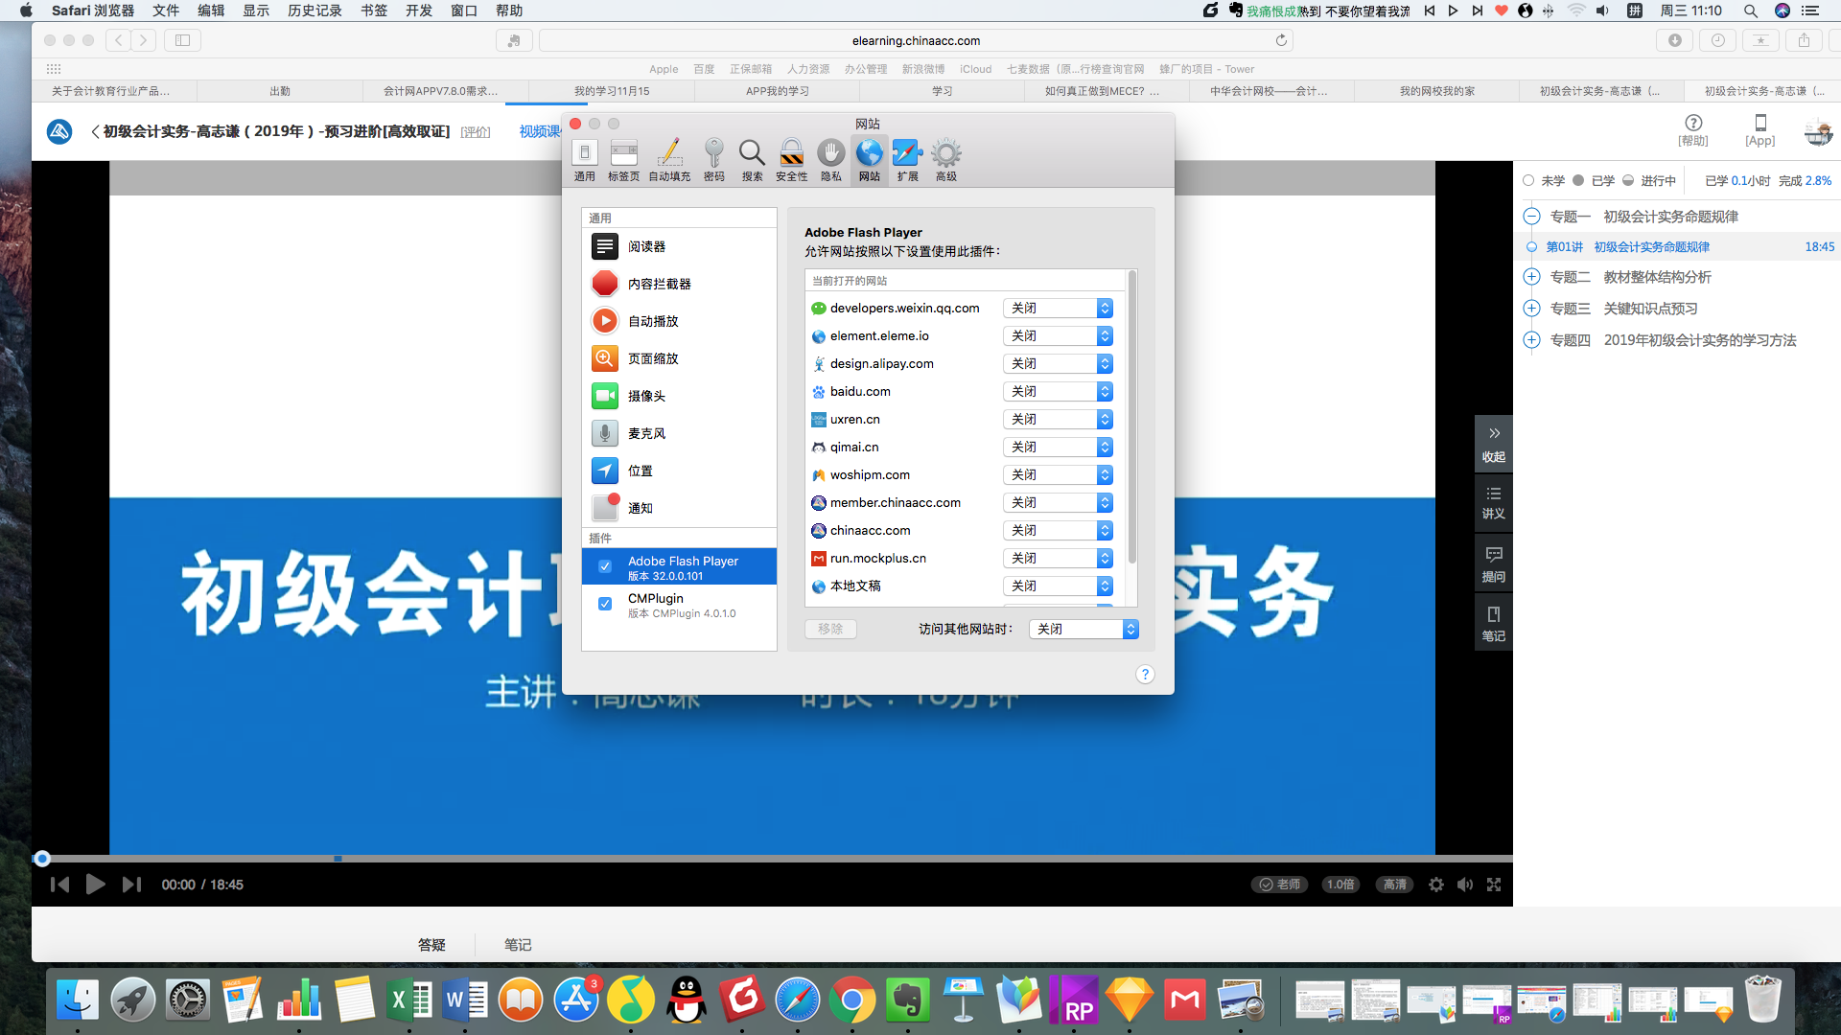This screenshot has width=1841, height=1035.
Task: Open the 历史记录 menu in menu bar
Action: click(315, 11)
